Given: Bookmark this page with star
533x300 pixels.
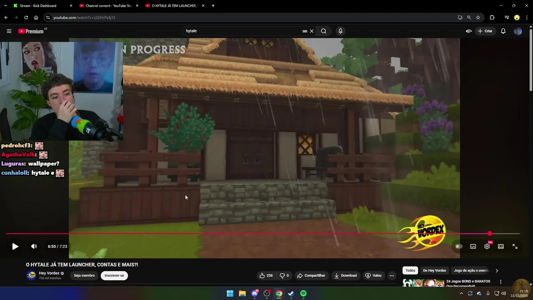Looking at the screenshot, I should click(478, 17).
